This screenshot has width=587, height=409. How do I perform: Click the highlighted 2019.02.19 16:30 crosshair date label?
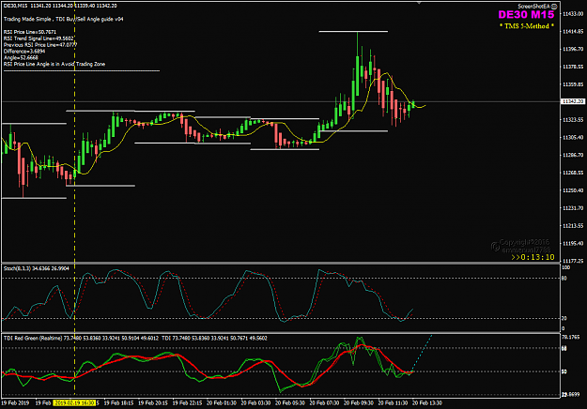(74, 402)
